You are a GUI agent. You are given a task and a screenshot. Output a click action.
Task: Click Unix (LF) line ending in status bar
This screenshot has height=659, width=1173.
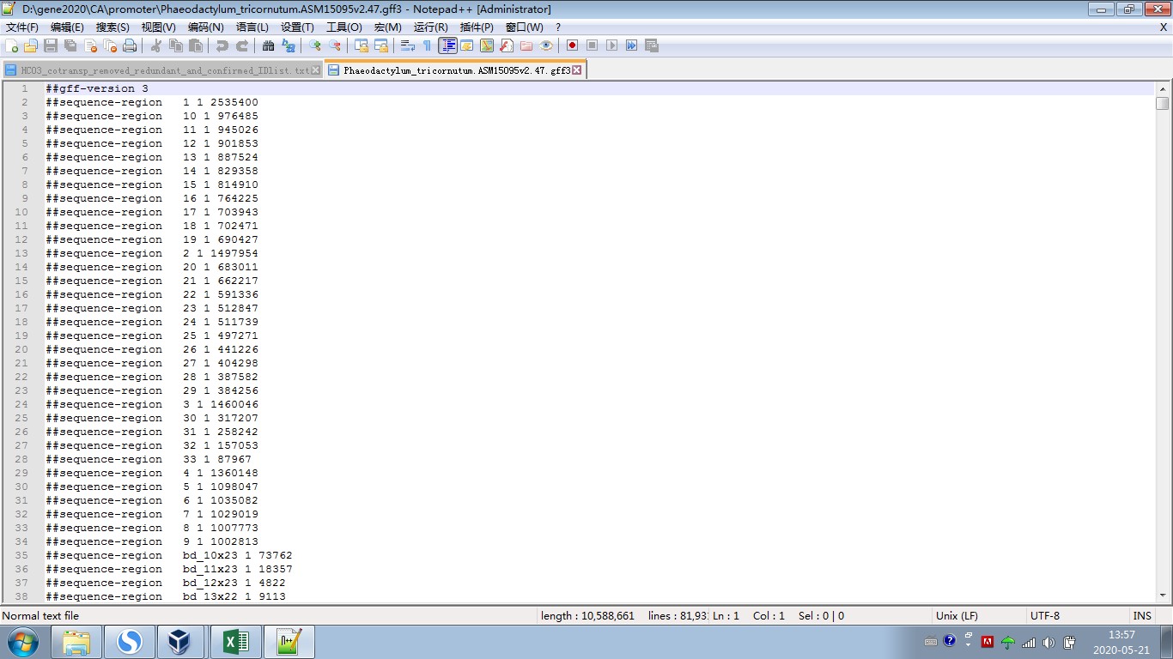pyautogui.click(x=957, y=615)
